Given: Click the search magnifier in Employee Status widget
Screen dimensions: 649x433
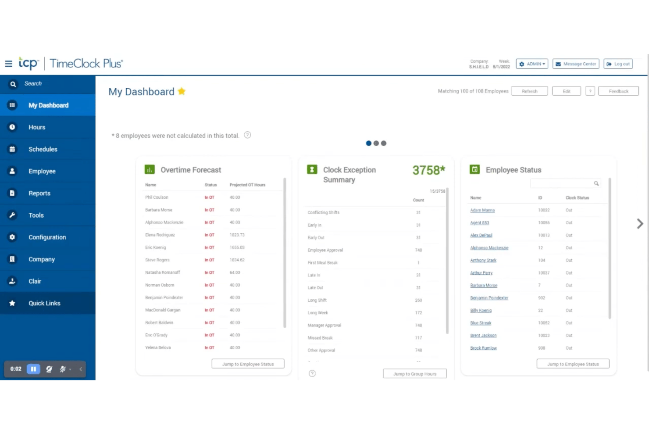Looking at the screenshot, I should click(x=596, y=183).
